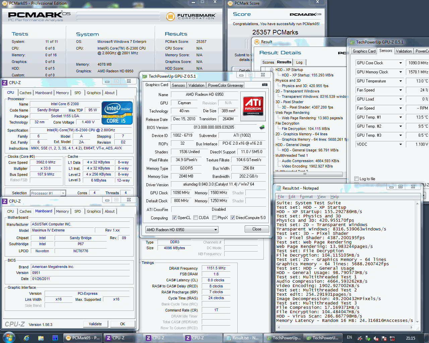The image size is (429, 343).
Task: Open About tab in CPU-Z Motherboard window
Action: point(110,211)
